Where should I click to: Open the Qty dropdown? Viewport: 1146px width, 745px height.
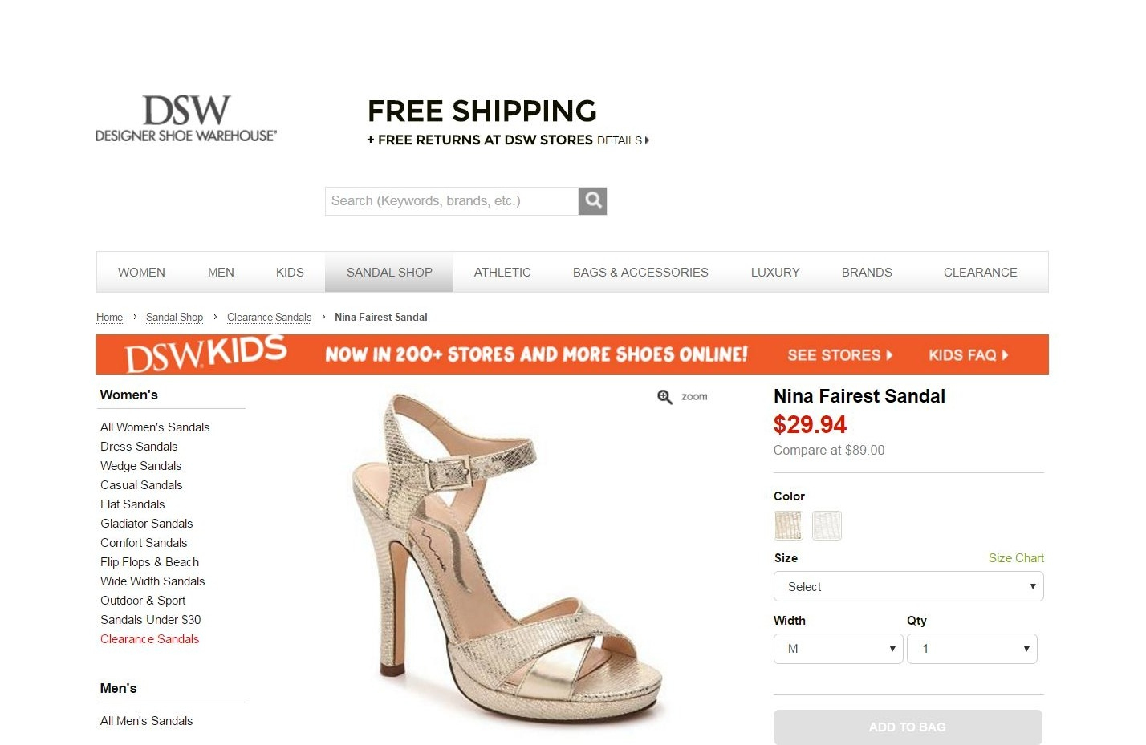point(972,649)
